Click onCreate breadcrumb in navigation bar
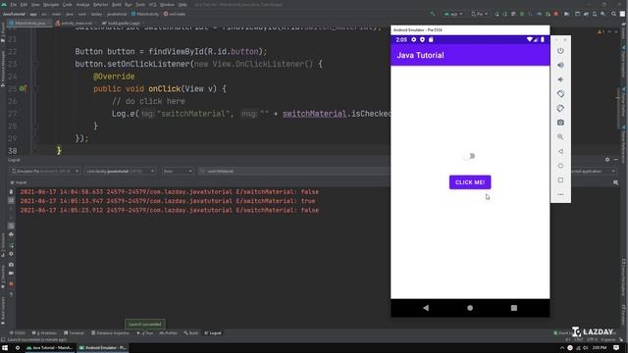The height and width of the screenshot is (353, 628). click(x=175, y=14)
